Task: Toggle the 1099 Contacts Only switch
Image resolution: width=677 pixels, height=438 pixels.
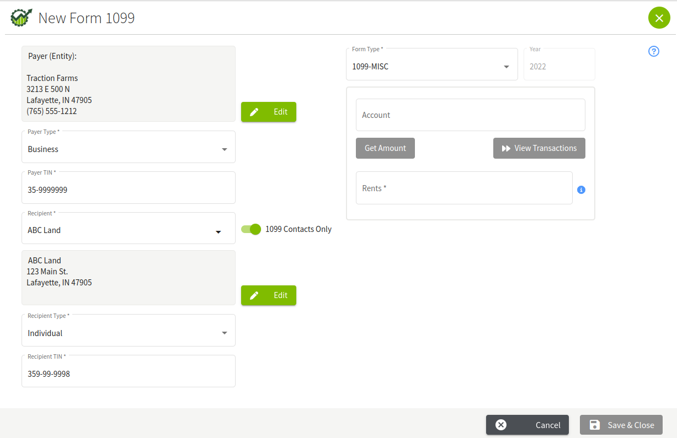Action: (x=251, y=229)
